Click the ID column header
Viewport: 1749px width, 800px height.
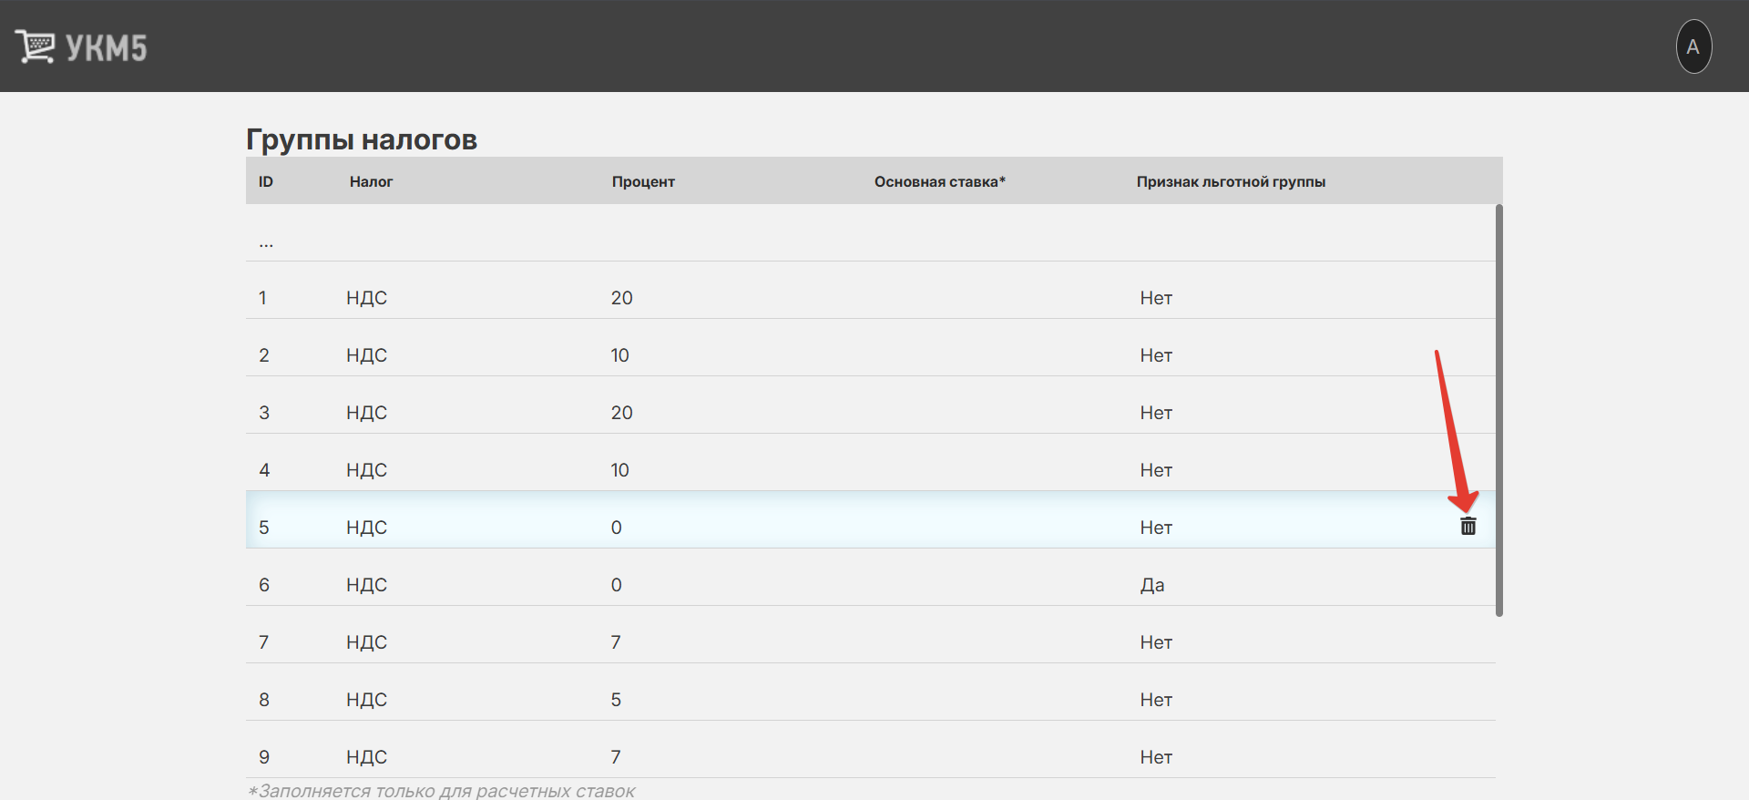(266, 181)
